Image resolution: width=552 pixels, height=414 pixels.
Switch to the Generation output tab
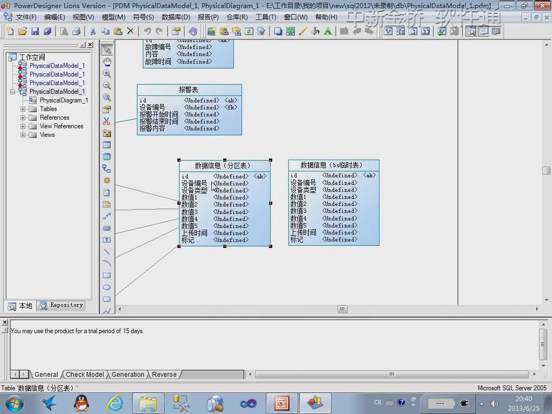pyautogui.click(x=128, y=375)
